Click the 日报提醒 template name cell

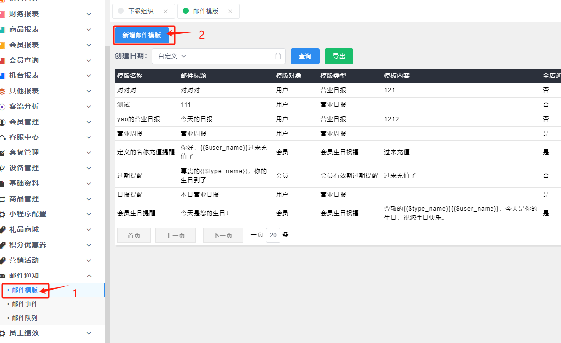(130, 195)
